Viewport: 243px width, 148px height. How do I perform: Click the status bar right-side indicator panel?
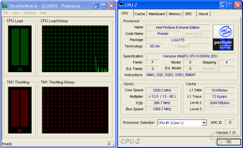(109, 144)
